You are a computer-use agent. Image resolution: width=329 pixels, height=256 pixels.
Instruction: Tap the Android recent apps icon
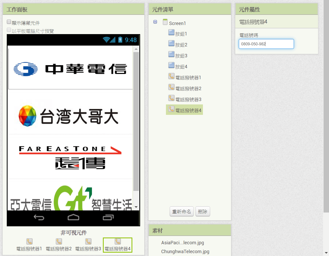pyautogui.click(x=108, y=217)
